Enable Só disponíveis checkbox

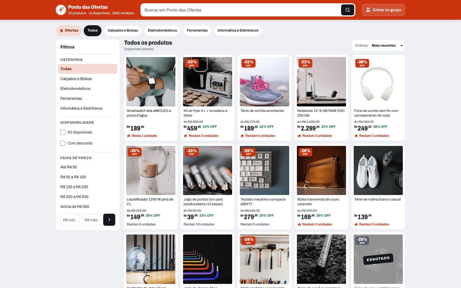[x=63, y=132]
